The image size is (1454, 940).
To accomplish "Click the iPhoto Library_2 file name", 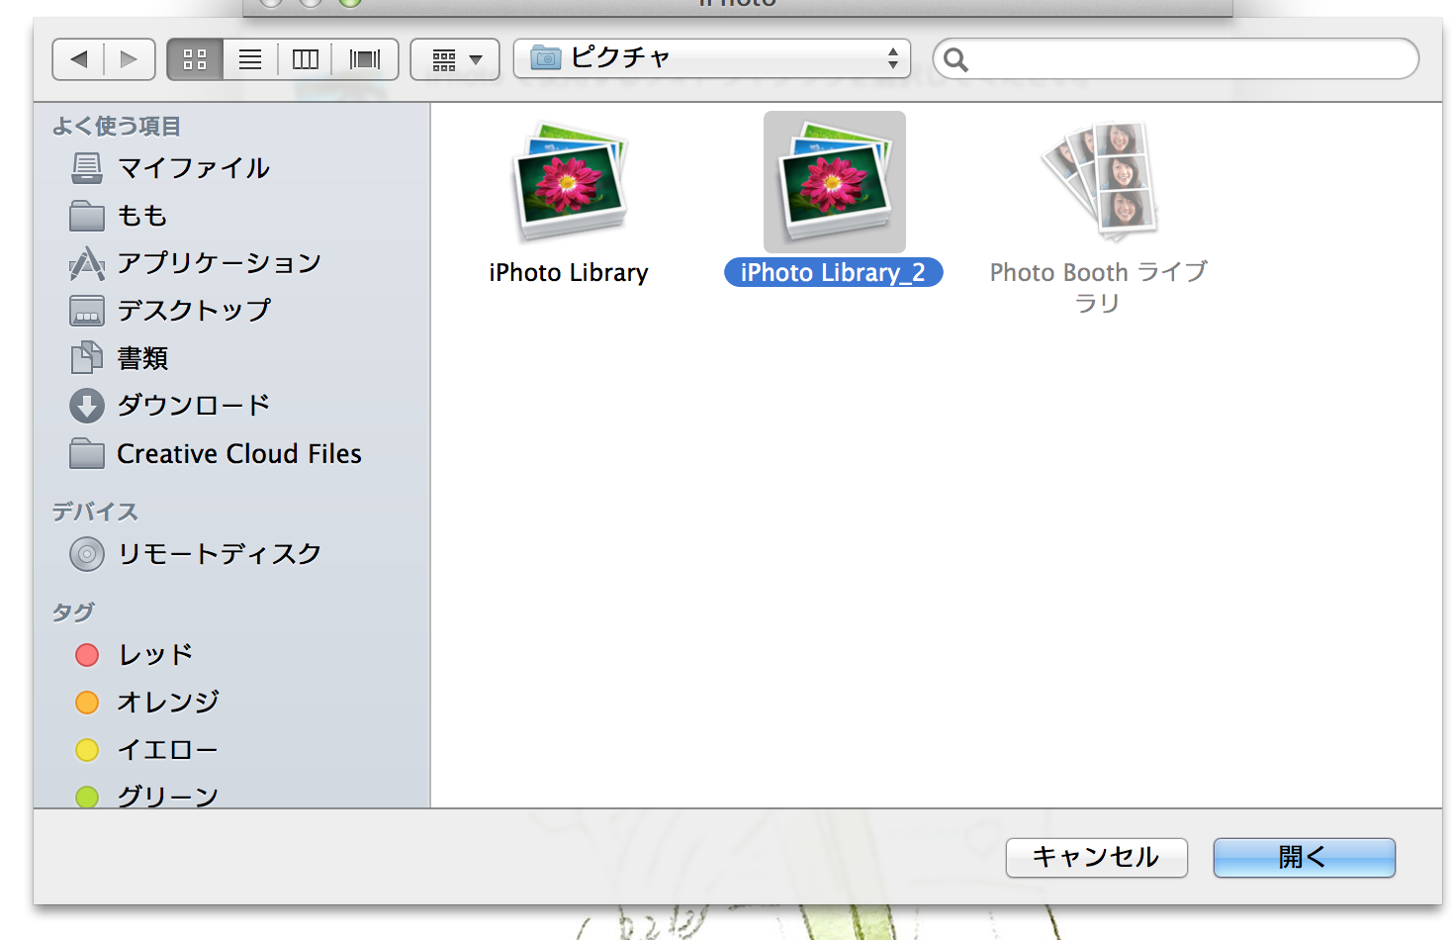I will pyautogui.click(x=834, y=273).
